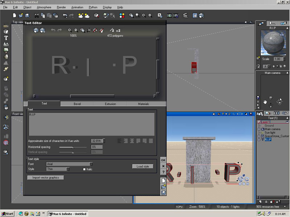Click the camera pan hand icon
The image size is (290, 217).
click(x=265, y=102)
